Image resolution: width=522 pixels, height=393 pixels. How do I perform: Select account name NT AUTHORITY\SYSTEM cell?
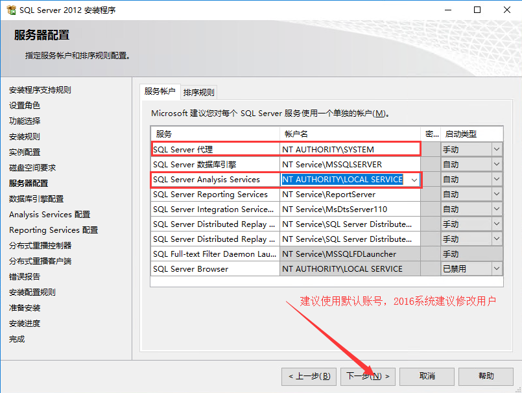pos(350,150)
